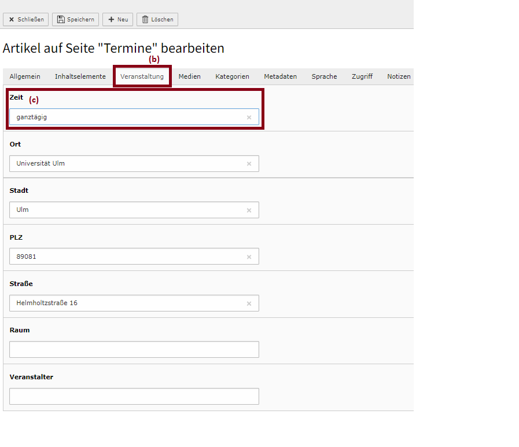The image size is (519, 447).
Task: Switch to the Notizen tab
Action: 399,76
